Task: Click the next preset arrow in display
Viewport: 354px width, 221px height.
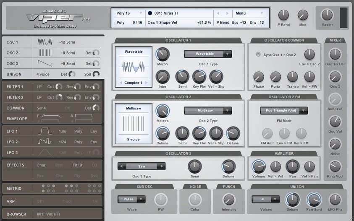Action: [x=227, y=13]
